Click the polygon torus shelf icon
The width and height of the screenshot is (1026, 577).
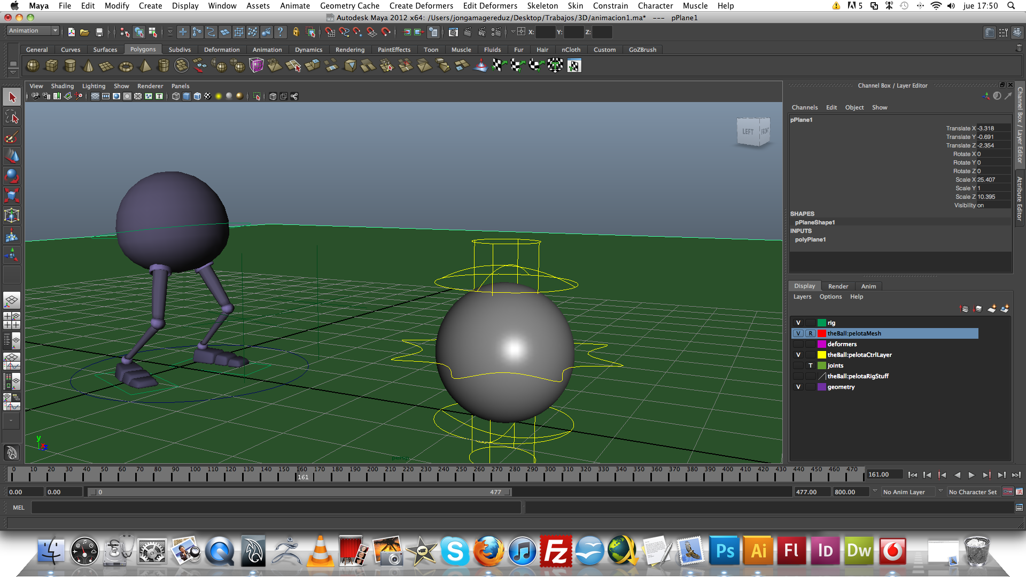pyautogui.click(x=126, y=66)
